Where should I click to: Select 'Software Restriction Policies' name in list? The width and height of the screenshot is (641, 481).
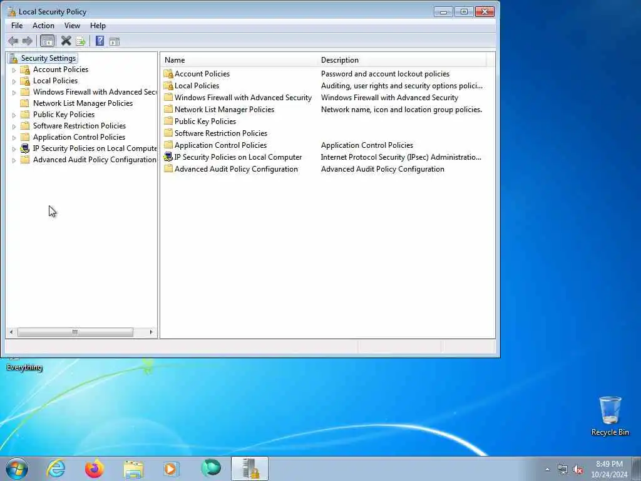221,133
